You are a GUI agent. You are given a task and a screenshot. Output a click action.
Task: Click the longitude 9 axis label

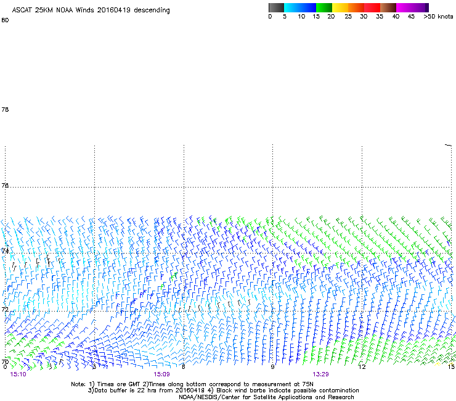272,367
